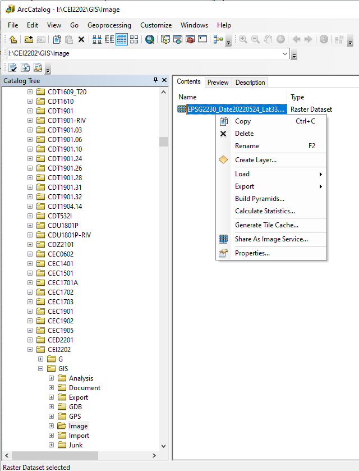Open the location path dropdown

coord(285,54)
